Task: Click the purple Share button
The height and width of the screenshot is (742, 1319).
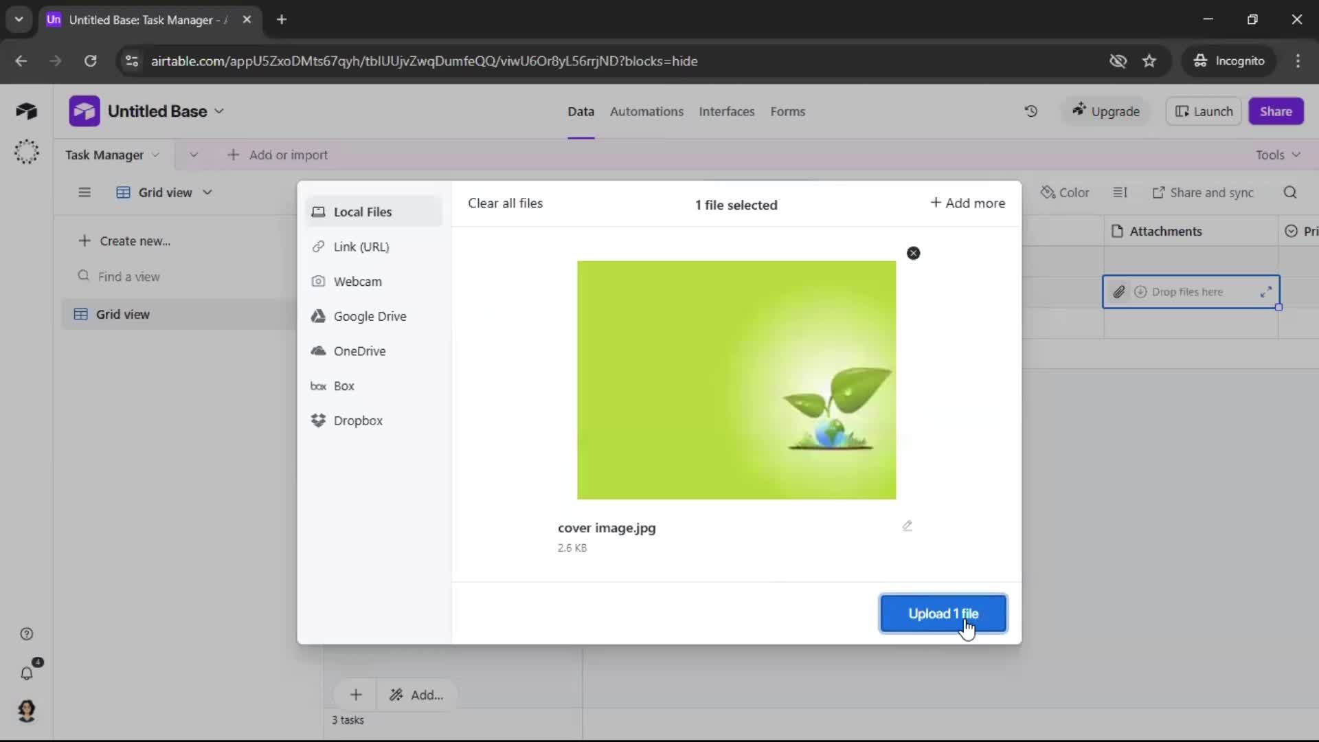Action: 1276,111
